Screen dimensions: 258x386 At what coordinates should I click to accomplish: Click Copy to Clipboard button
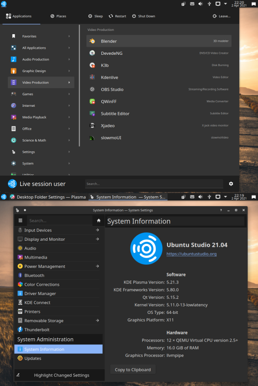click(133, 370)
